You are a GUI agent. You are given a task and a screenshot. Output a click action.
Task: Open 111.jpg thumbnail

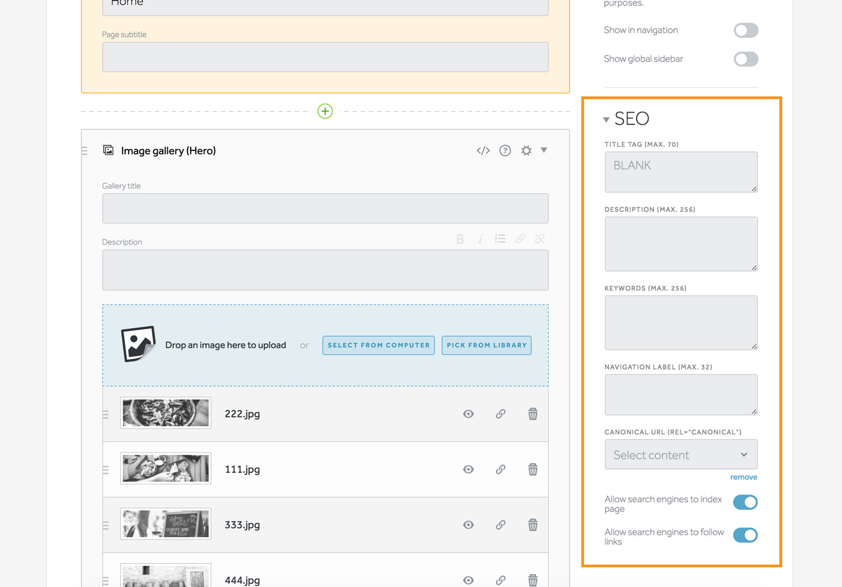point(166,468)
